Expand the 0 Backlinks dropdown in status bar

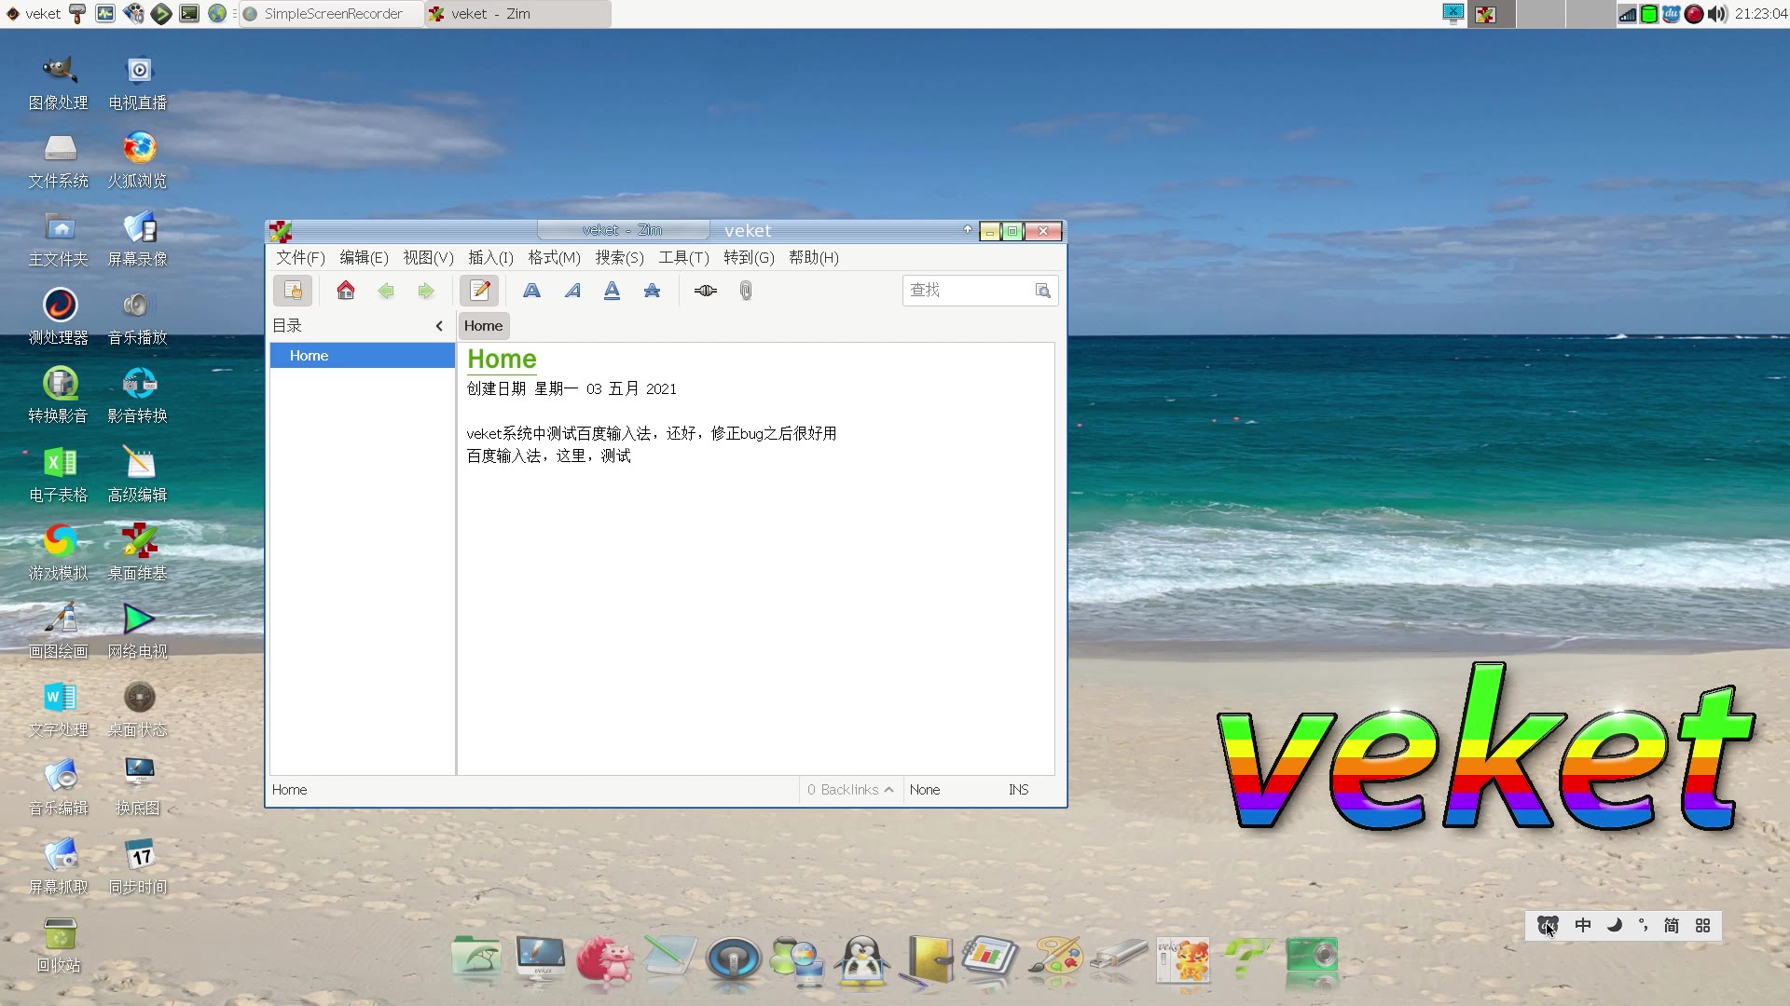coord(850,790)
